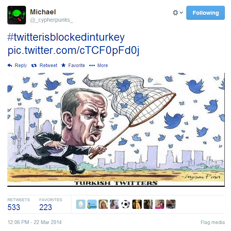Viewport: 231px width, 231px height.
Task: Click Michael's green monster avatar
Action: point(17,15)
